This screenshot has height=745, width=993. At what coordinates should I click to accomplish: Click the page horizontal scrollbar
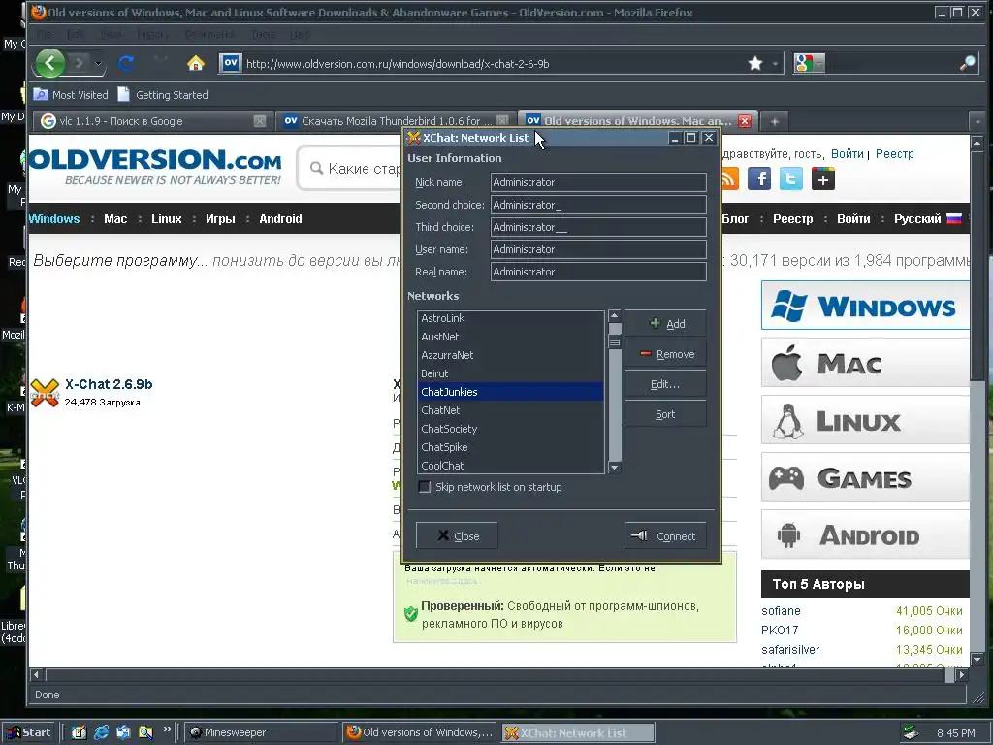coord(500,675)
